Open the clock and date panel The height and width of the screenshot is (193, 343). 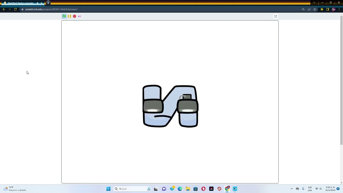(330, 189)
